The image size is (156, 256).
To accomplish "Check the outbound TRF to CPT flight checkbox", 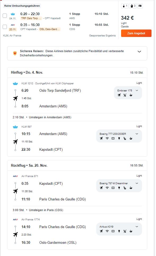I will coord(5,16).
